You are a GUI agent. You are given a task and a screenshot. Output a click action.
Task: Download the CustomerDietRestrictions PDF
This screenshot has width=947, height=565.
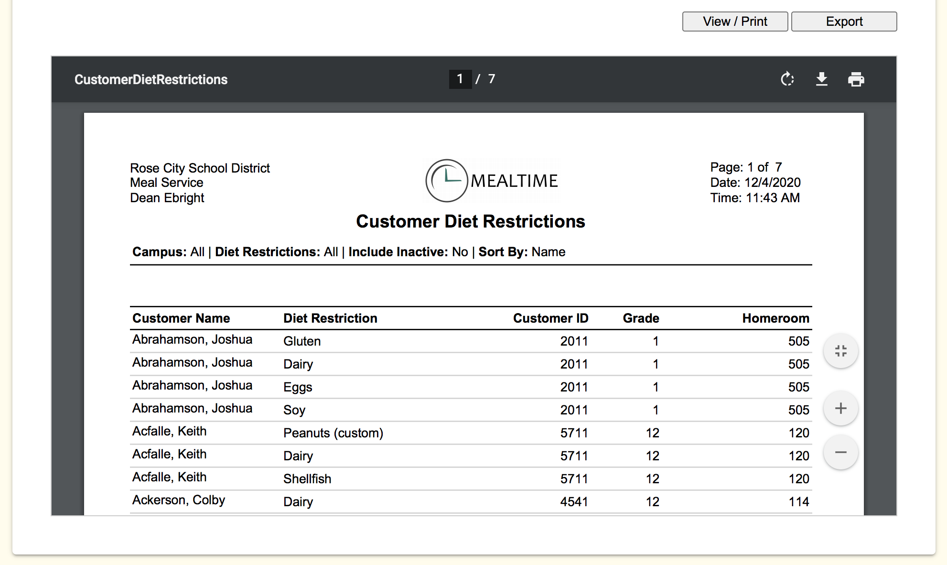pyautogui.click(x=821, y=79)
